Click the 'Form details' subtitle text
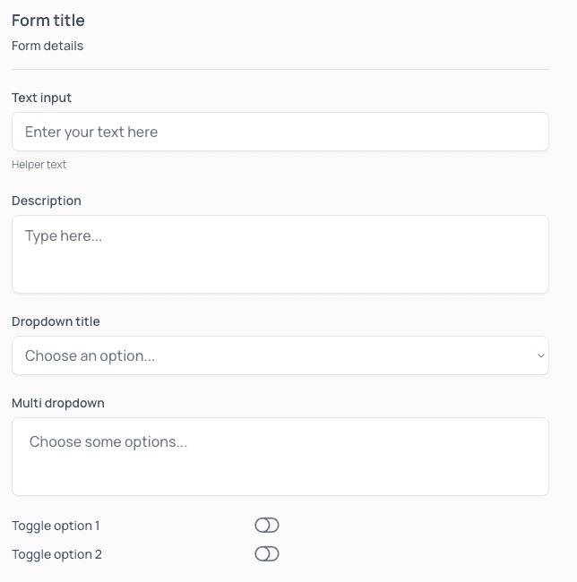The height and width of the screenshot is (582, 577). coord(47,46)
